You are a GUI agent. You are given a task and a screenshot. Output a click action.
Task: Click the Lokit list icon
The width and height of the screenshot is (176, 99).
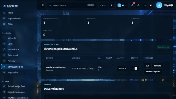(4, 43)
